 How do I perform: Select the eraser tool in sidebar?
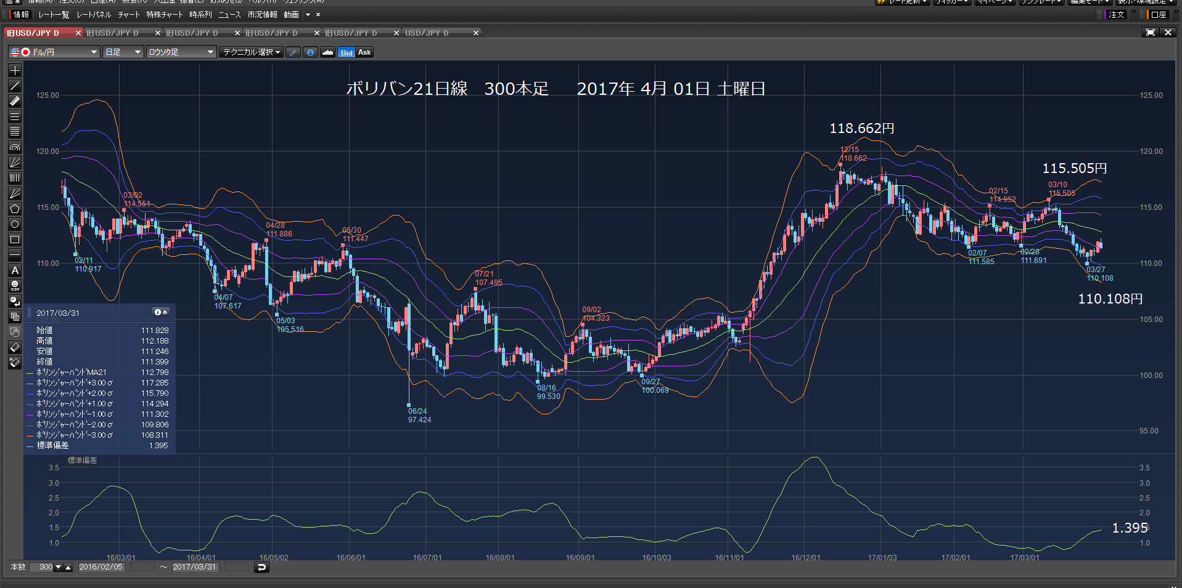point(15,347)
